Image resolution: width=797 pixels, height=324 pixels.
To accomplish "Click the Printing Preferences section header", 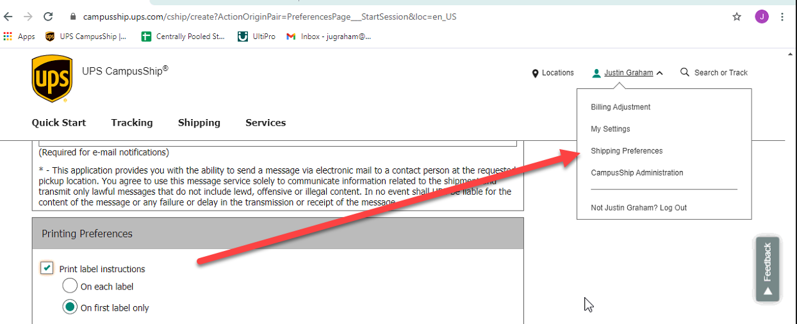I will (x=278, y=233).
